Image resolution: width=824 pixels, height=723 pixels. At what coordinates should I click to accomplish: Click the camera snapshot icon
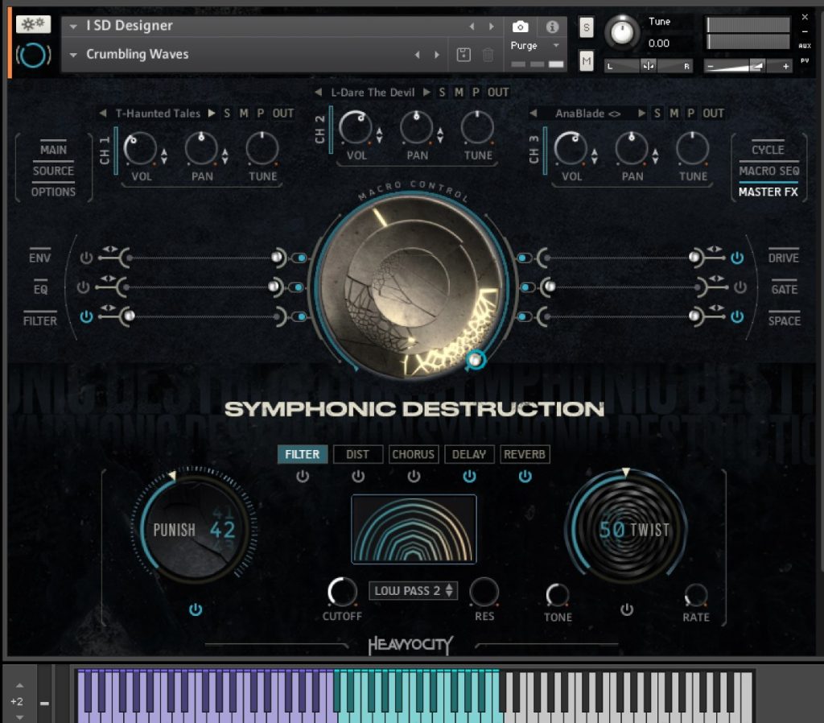[521, 27]
